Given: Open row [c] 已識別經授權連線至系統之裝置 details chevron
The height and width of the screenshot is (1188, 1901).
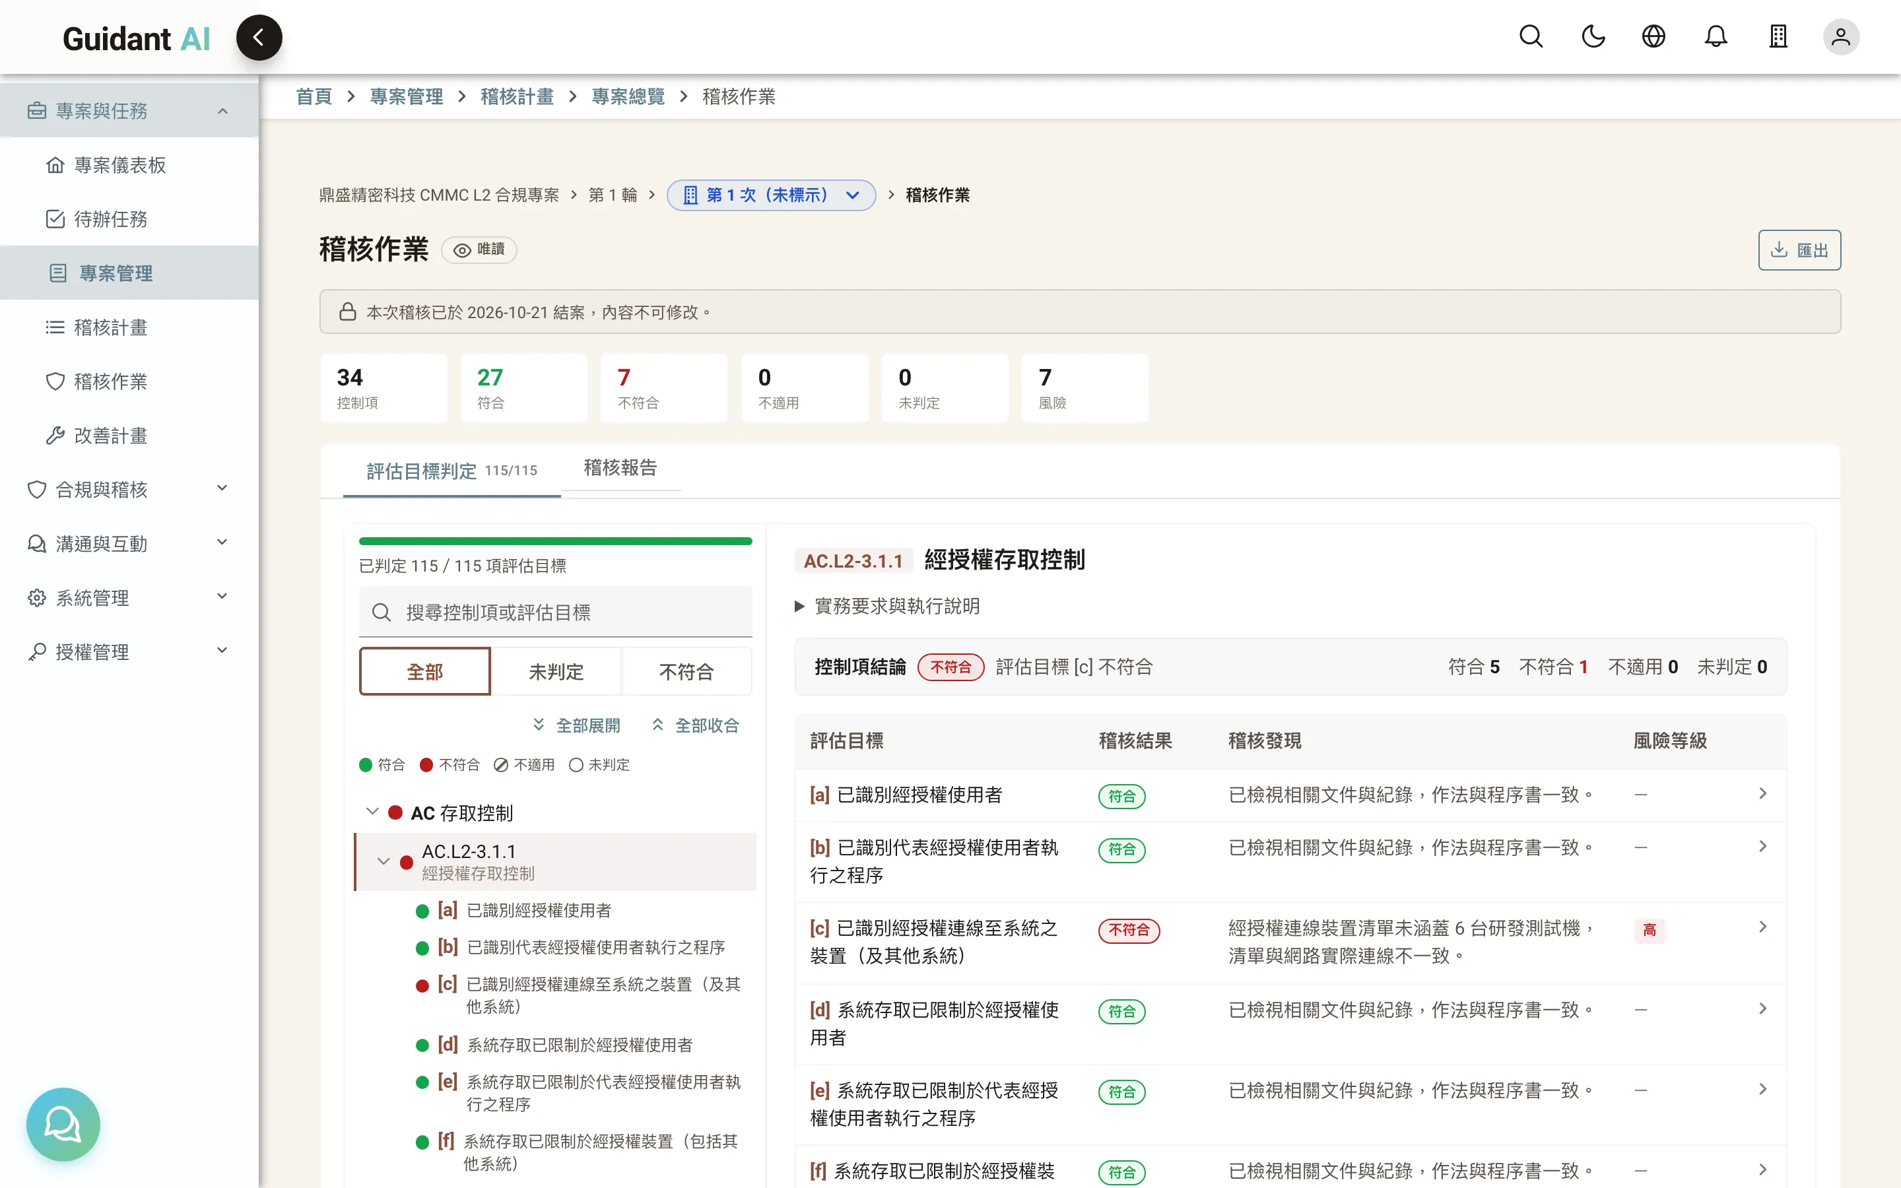Looking at the screenshot, I should [1763, 927].
